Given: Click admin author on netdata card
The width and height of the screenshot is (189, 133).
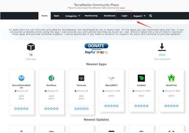Looking at the screenshot, I should [141, 96].
